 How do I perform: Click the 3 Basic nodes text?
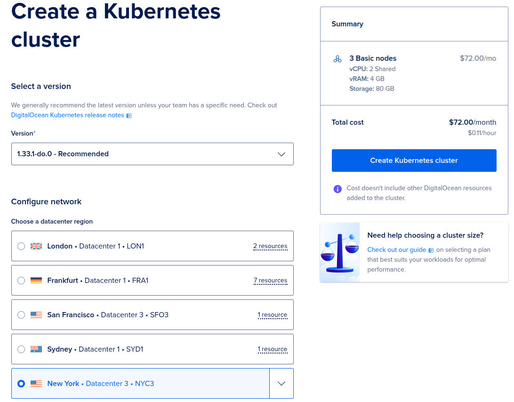373,58
